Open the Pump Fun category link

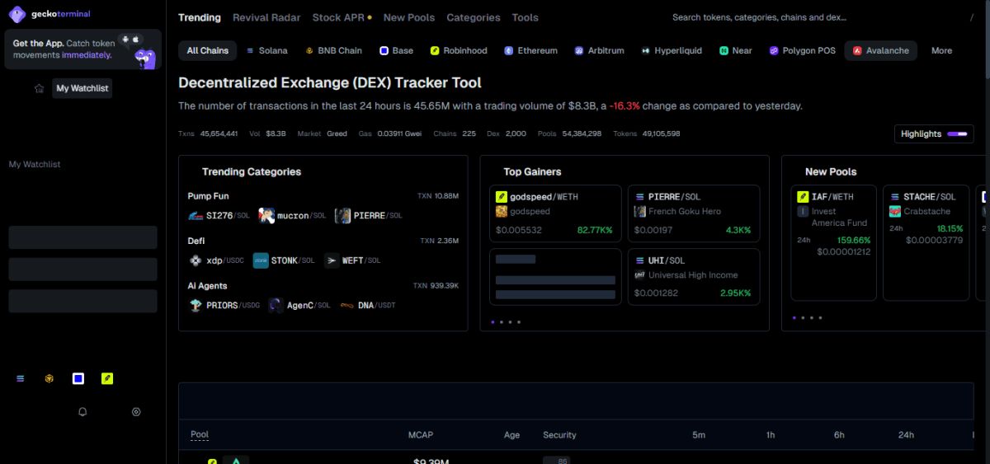[x=209, y=196]
